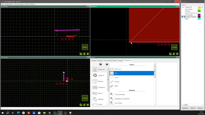Screen dimensions: 205x115
Task: Select the Angle measuring tool in library
Action: point(132,73)
